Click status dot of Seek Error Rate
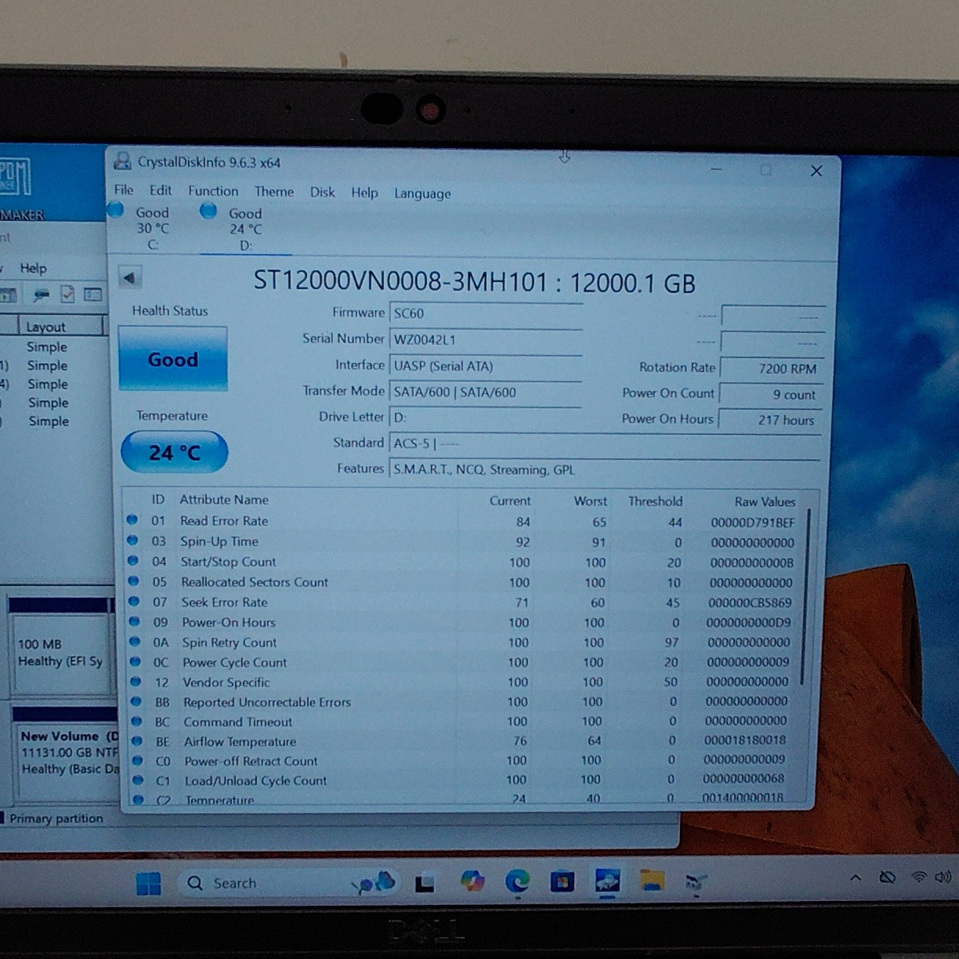959x959 pixels. [x=134, y=601]
